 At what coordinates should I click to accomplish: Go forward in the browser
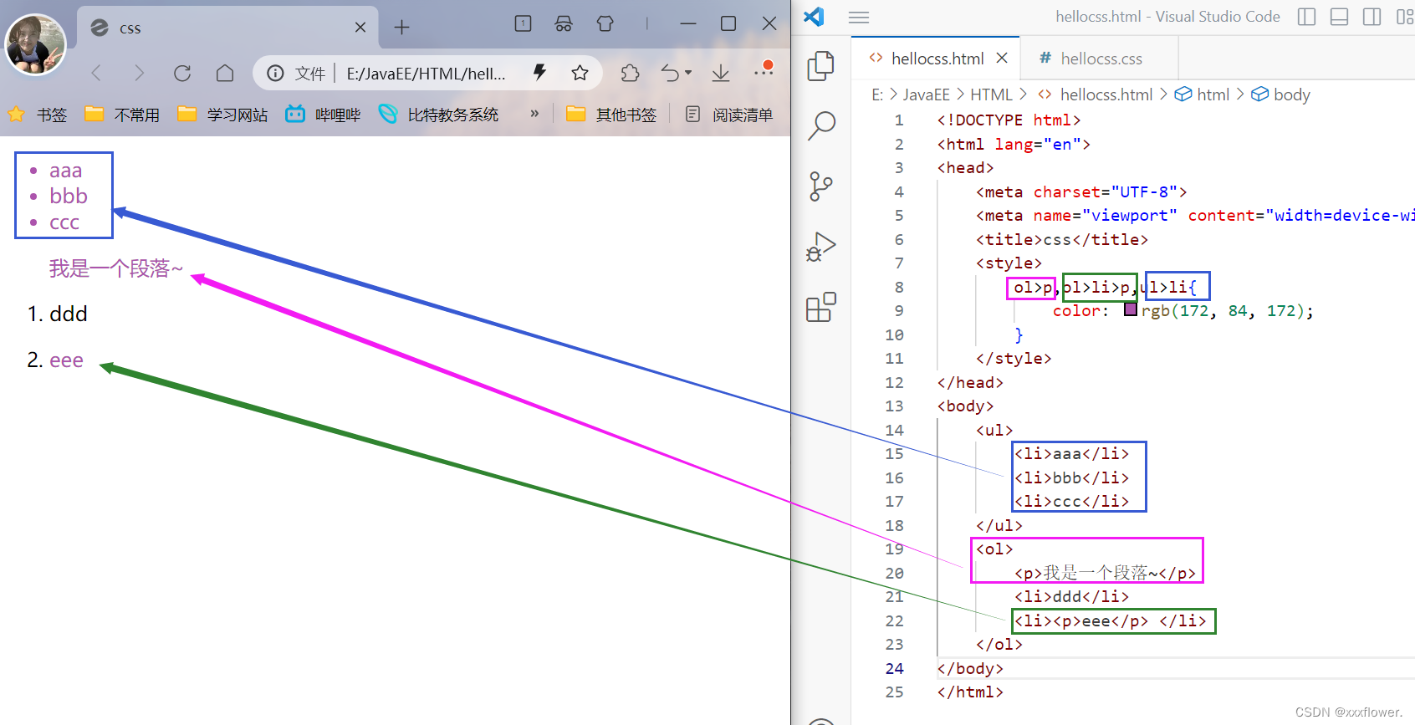[x=139, y=74]
